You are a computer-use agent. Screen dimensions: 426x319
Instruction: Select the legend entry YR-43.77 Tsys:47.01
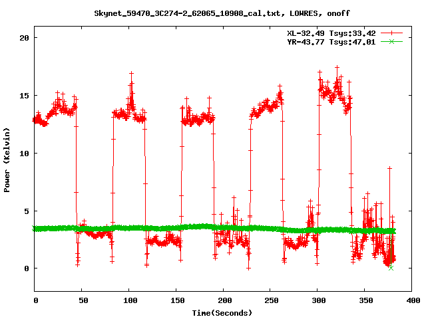331,42
